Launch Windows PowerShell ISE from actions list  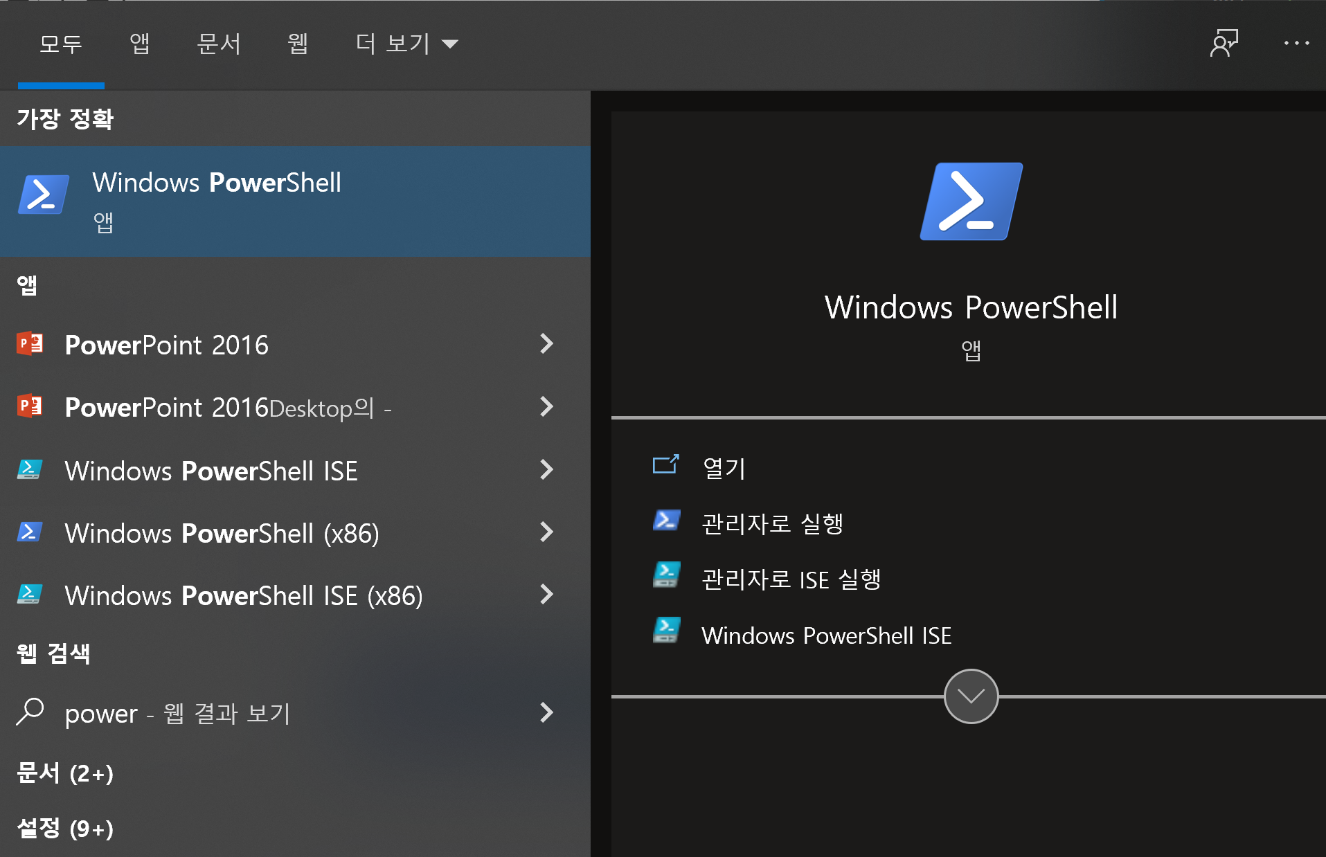point(827,635)
